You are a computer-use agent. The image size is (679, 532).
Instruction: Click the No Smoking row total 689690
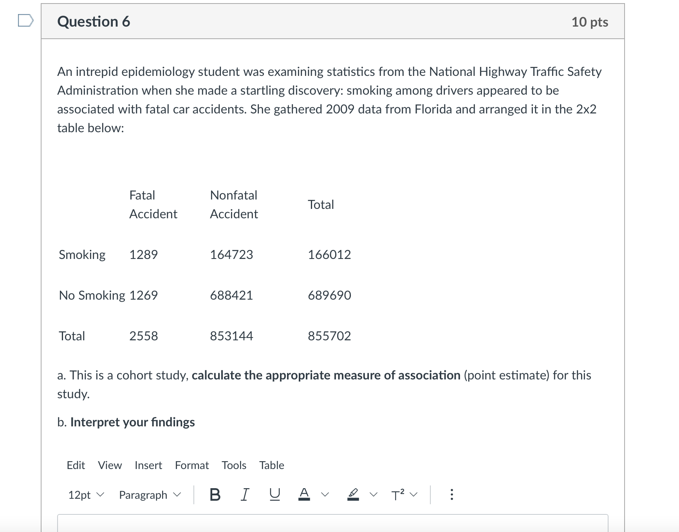(x=329, y=295)
